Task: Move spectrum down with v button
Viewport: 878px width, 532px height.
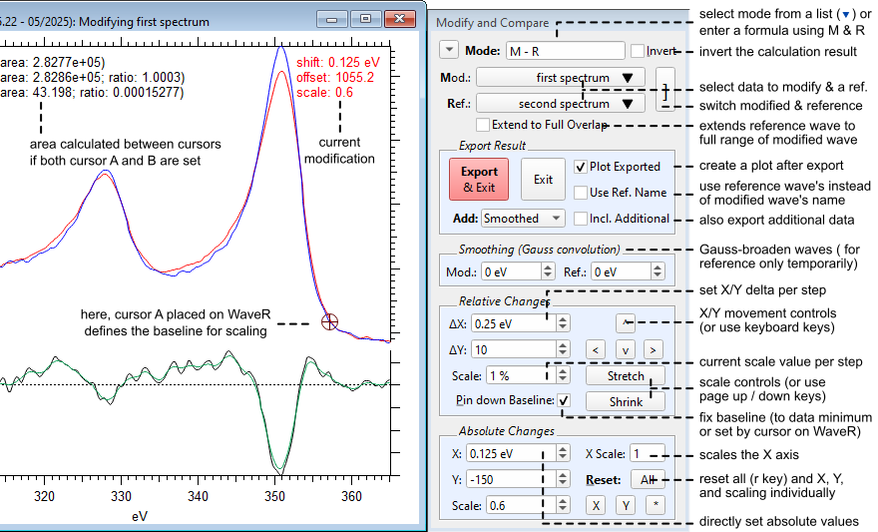Action: pos(626,350)
